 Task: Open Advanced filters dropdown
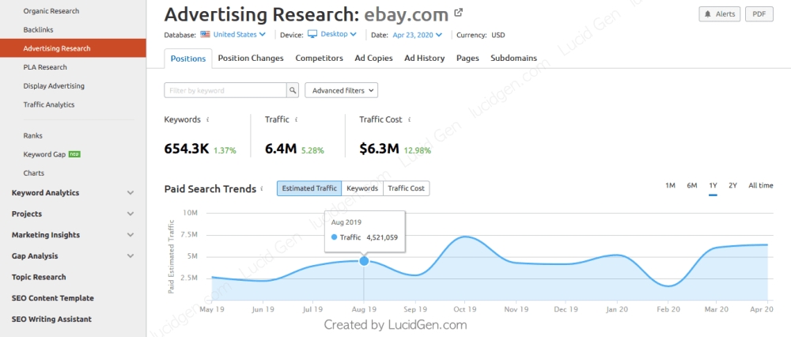[342, 90]
